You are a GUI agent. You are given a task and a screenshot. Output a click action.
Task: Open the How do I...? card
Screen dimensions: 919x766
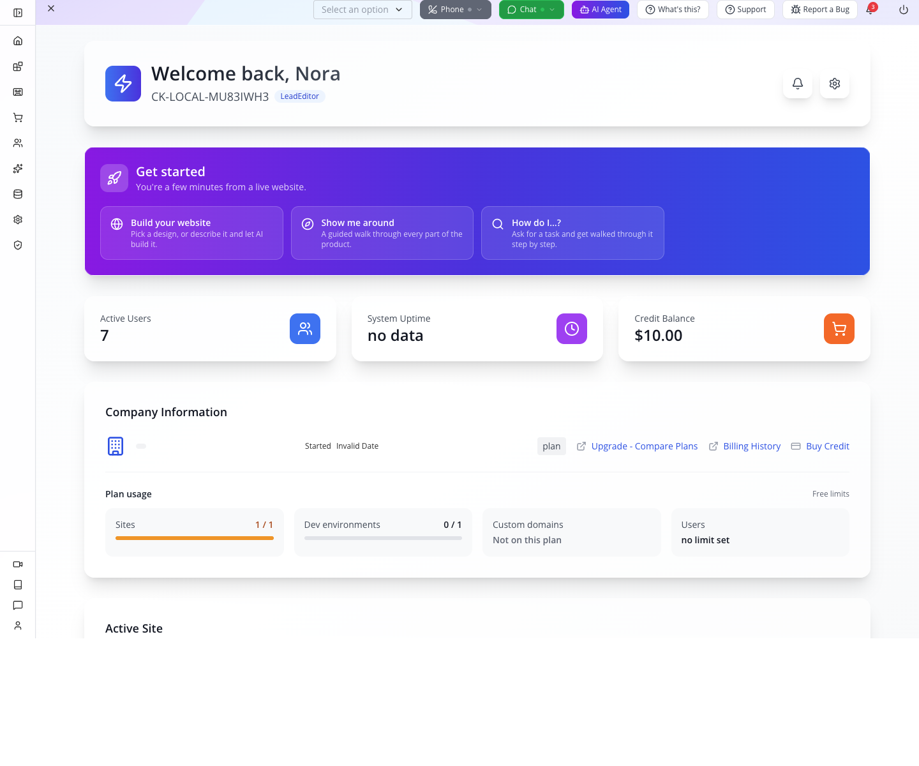point(572,233)
